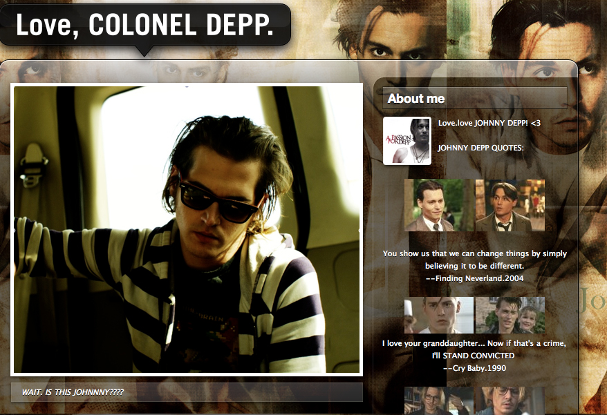
Task: Open the thumbnail of dark-haired man with glasses
Action: click(x=439, y=400)
